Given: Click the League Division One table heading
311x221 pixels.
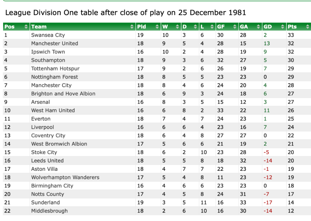Looking at the screenshot, I should pyautogui.click(x=126, y=13).
